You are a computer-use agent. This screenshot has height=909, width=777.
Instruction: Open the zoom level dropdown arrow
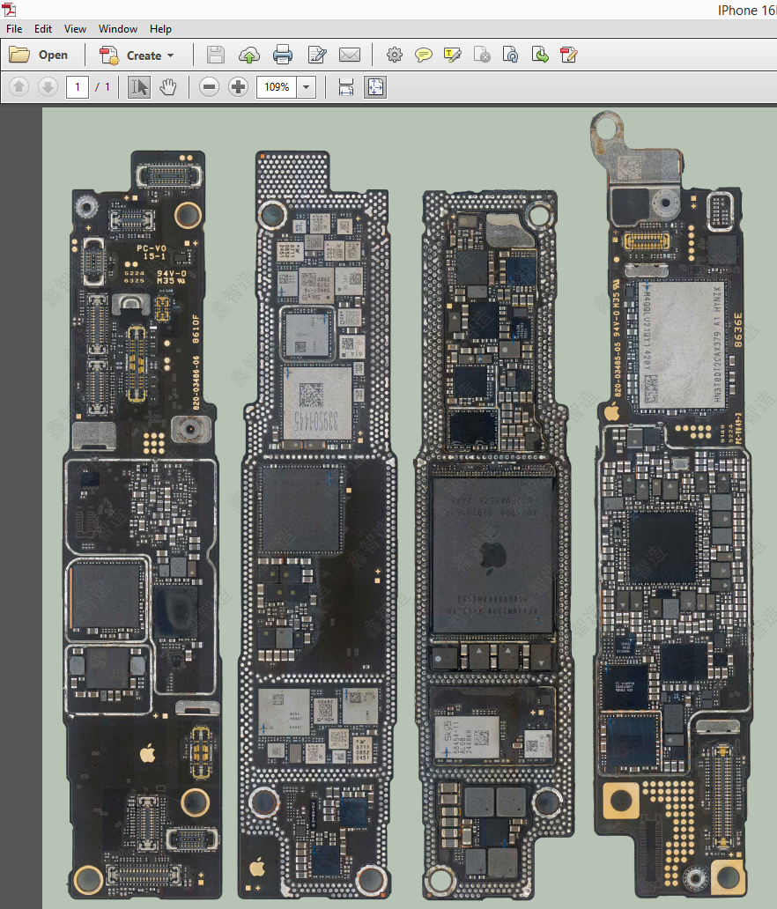pyautogui.click(x=307, y=87)
